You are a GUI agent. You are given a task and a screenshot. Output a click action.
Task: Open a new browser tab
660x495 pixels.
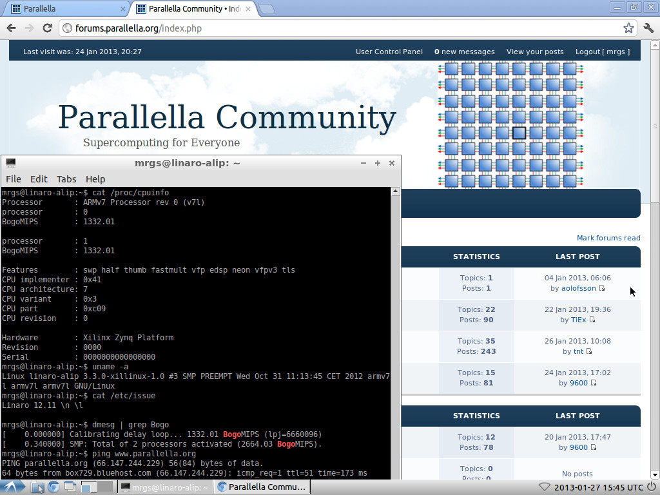click(x=267, y=9)
